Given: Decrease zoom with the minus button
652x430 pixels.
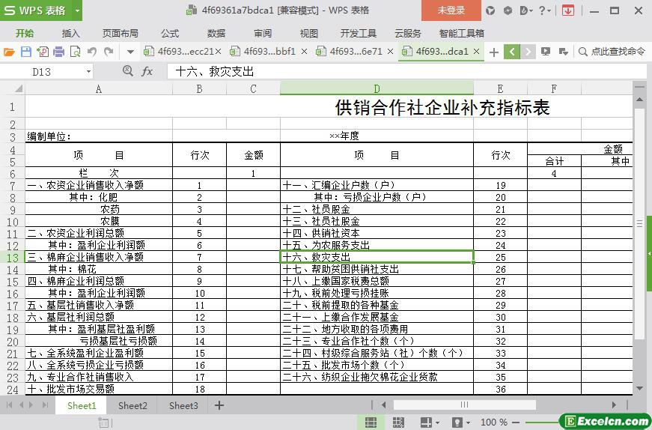Looking at the screenshot, I should coord(516,422).
